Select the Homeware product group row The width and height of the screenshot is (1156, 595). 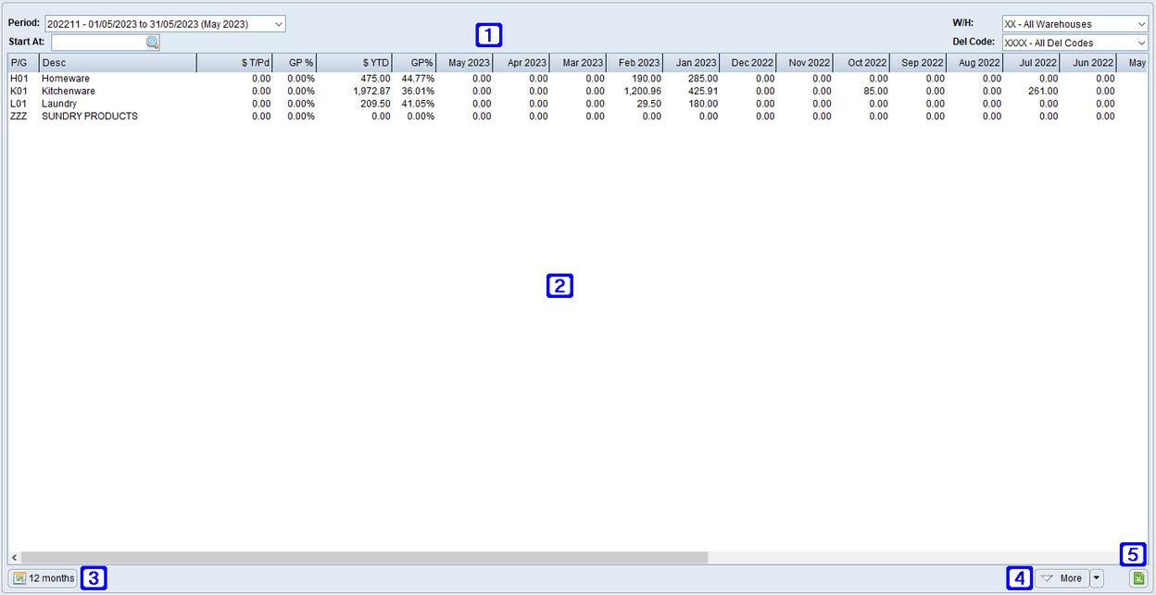pyautogui.click(x=66, y=78)
